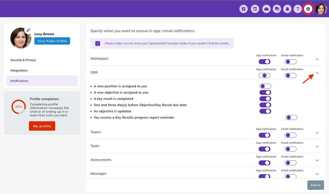Toggle Assessments email notification switch

290,163
